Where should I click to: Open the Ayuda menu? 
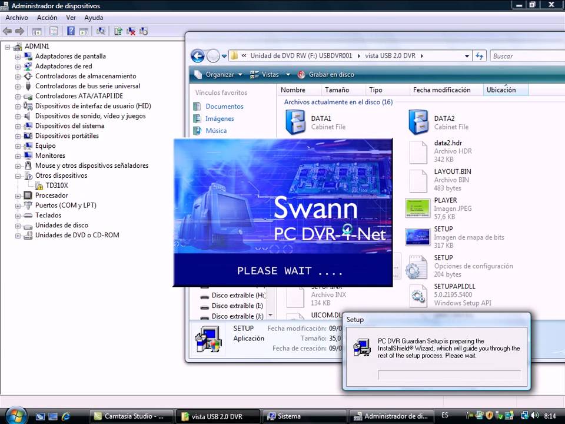(94, 18)
